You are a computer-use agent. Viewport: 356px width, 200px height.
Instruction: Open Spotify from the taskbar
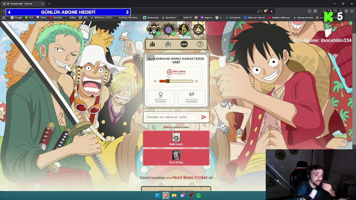pyautogui.click(x=199, y=196)
